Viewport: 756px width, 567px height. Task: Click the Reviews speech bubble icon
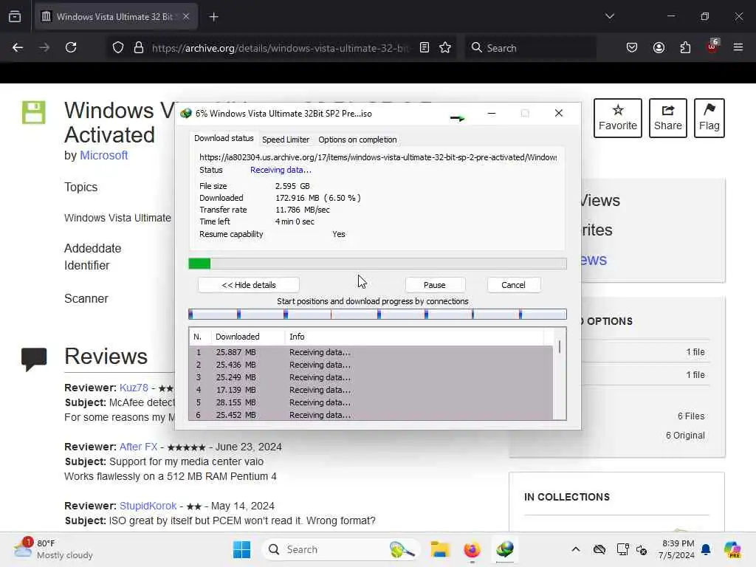34,359
